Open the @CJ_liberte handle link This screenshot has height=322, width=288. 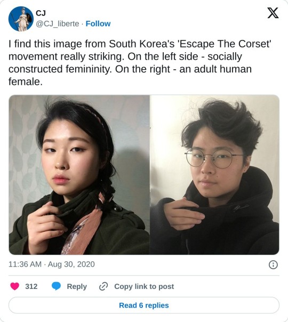[58, 24]
